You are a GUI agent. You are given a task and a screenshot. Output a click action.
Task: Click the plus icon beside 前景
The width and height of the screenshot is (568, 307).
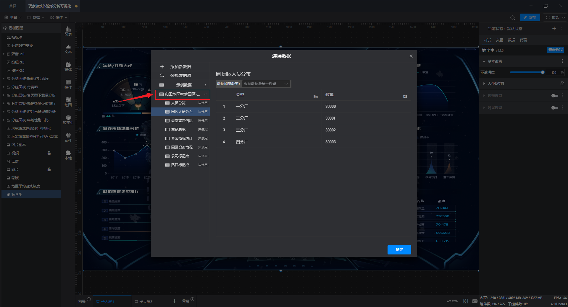point(89,299)
